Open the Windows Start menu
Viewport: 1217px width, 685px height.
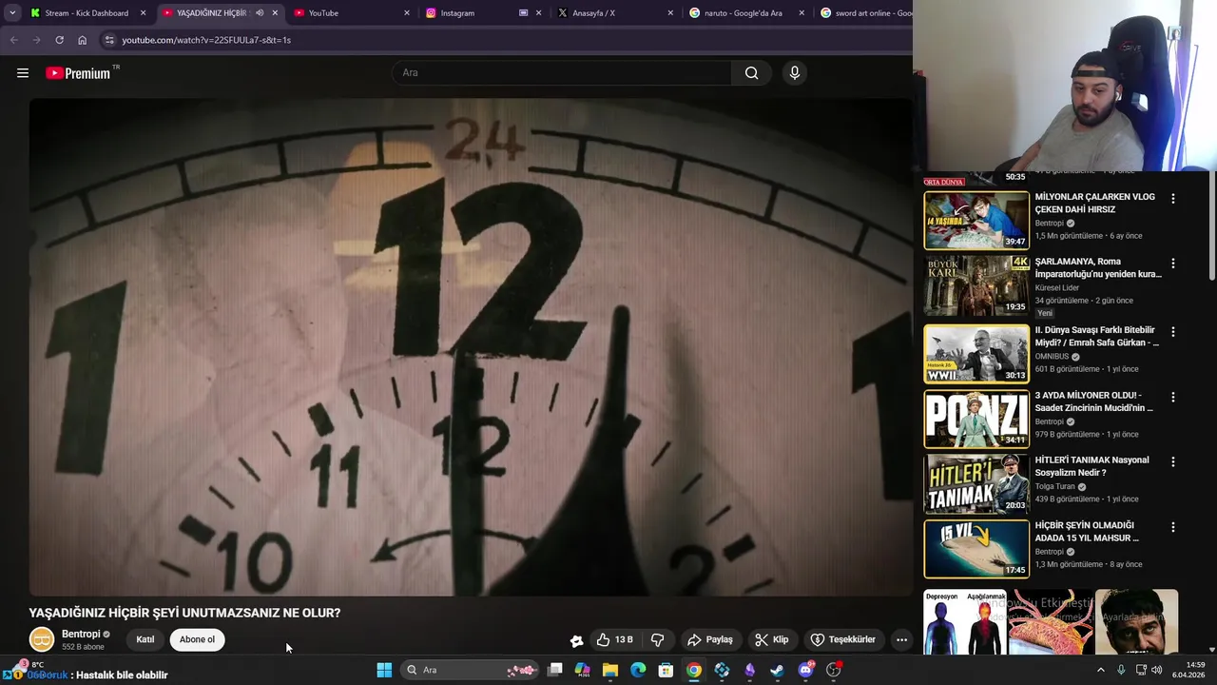click(x=384, y=670)
